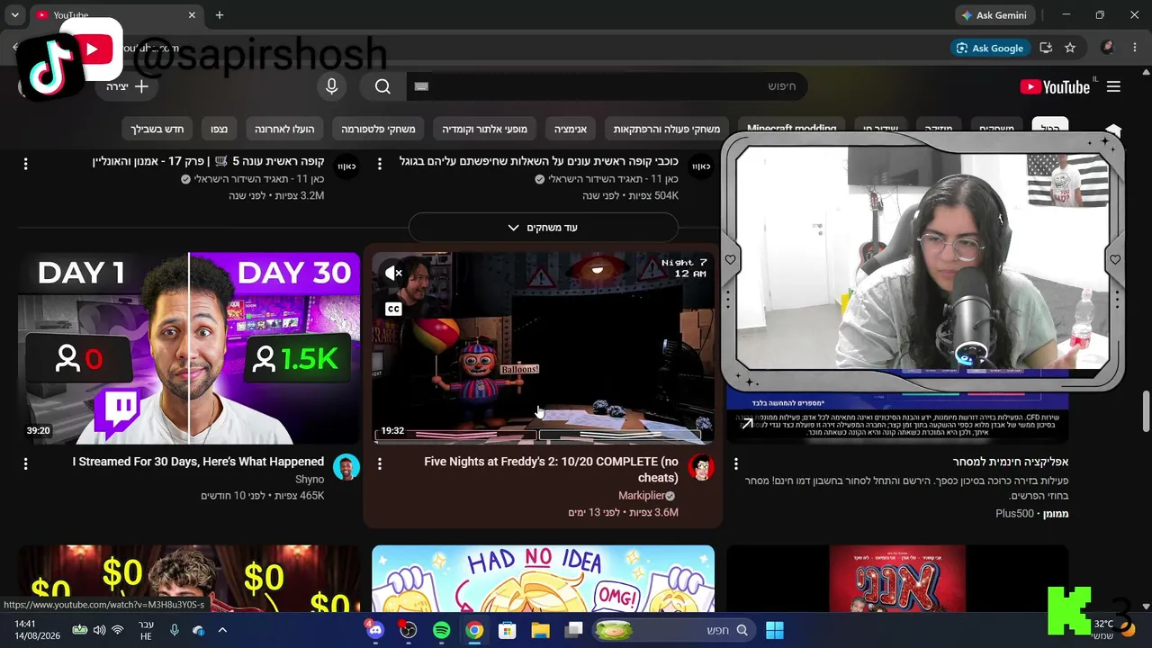Open a new Chrome tab
Viewport: 1152px width, 648px height.
220,15
